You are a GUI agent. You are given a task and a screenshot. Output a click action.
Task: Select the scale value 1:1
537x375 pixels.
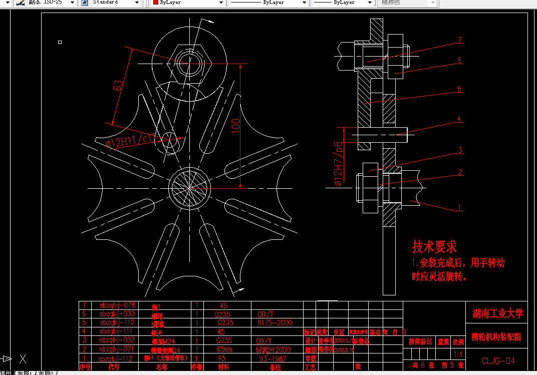click(458, 354)
